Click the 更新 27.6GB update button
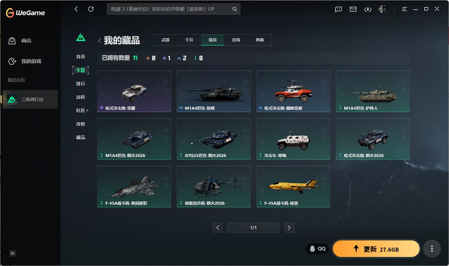 (x=376, y=248)
